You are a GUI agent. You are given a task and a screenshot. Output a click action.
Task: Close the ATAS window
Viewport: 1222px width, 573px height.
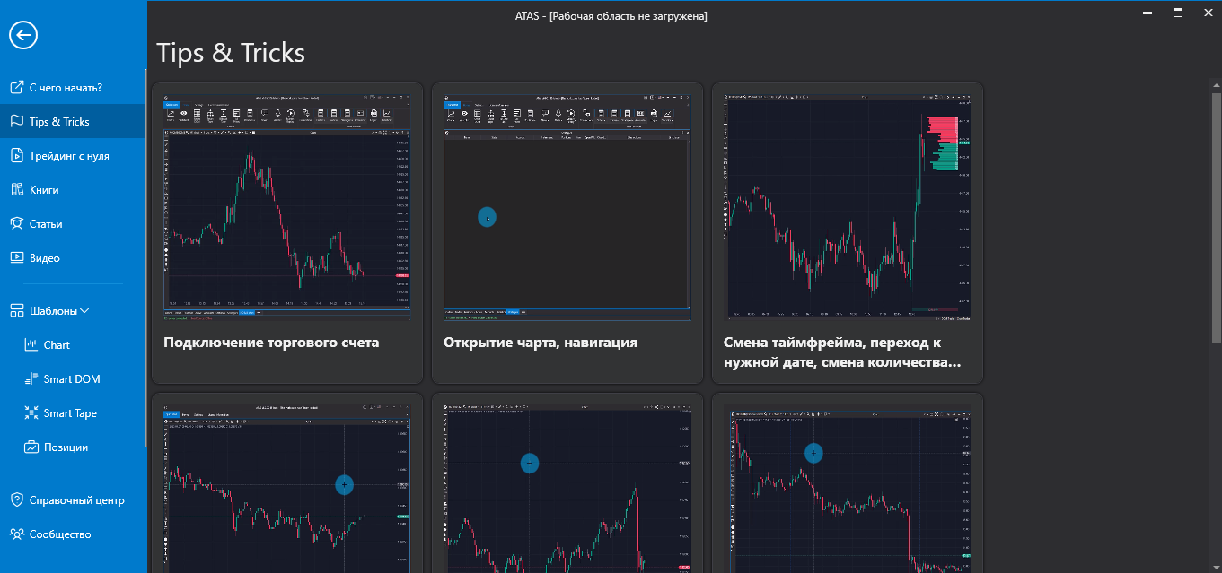[x=1207, y=13]
